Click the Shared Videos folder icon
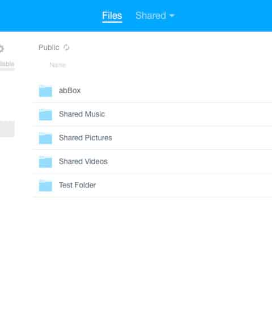 tap(45, 162)
